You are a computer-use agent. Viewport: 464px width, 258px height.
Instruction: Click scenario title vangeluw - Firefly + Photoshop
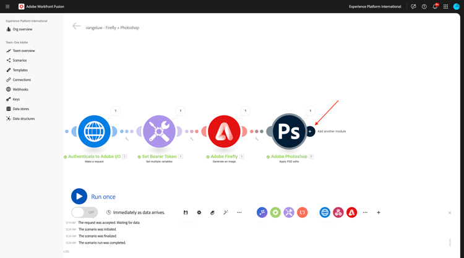coord(113,28)
